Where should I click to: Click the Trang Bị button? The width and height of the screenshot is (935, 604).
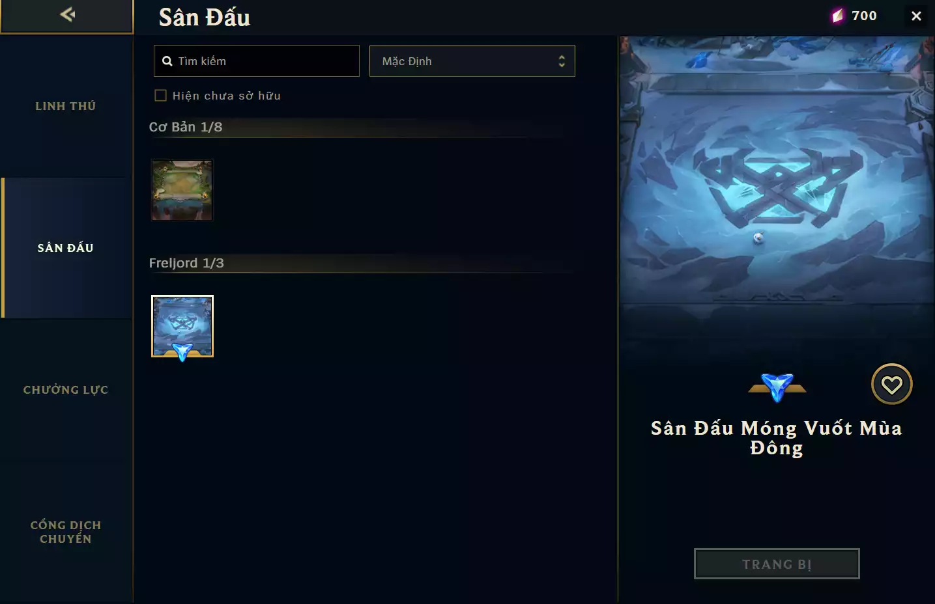point(777,564)
